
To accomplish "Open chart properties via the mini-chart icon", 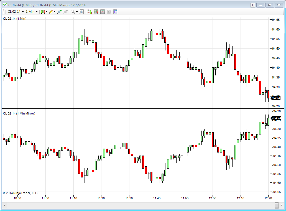I will 102,12.
